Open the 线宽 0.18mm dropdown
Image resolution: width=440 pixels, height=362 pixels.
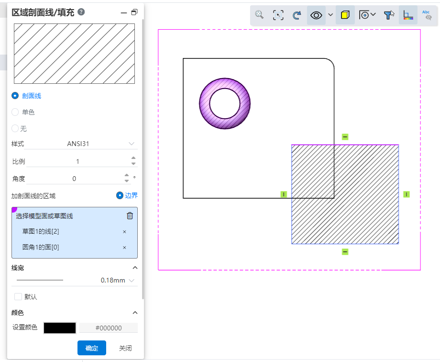tap(117, 280)
